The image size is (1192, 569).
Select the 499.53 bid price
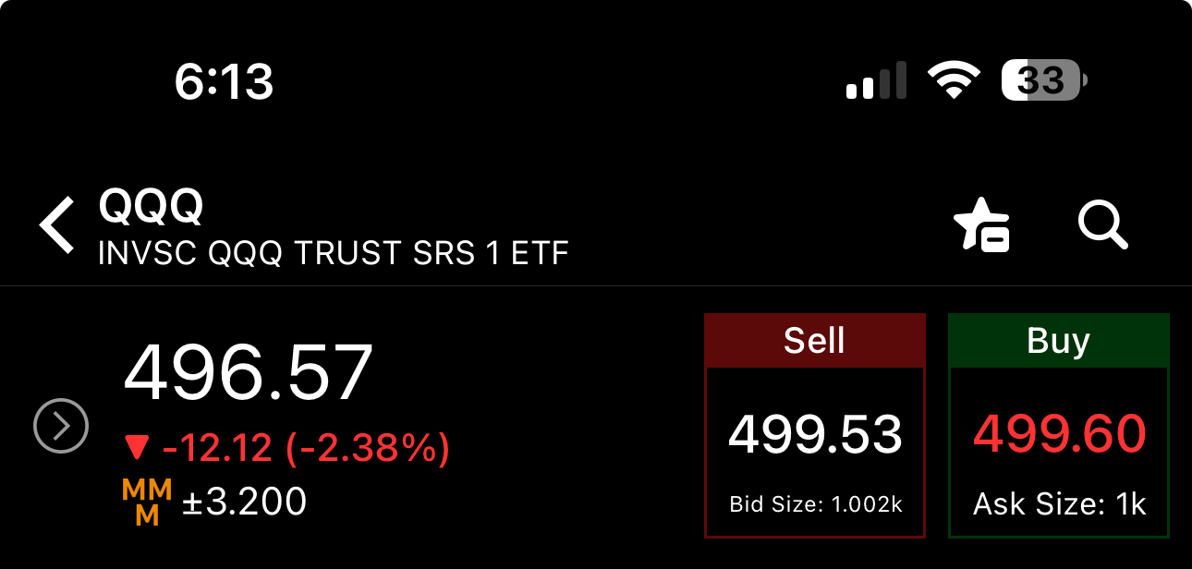pos(815,434)
